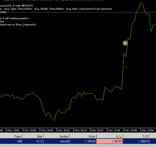Select the highlighted 1.38155 stop loss cell

110,141
